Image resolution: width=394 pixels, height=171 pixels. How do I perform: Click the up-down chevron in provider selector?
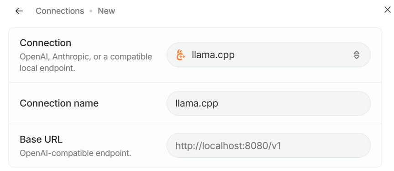356,55
